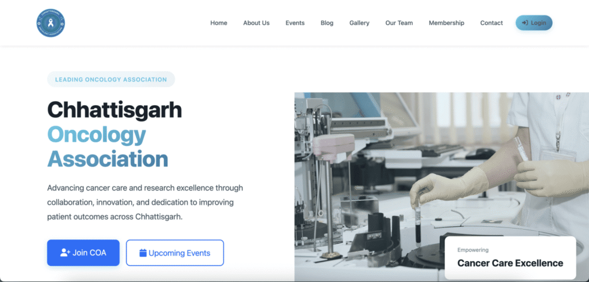The width and height of the screenshot is (589, 282).
Task: Click the COA ribbon logo in the header
Action: (51, 23)
